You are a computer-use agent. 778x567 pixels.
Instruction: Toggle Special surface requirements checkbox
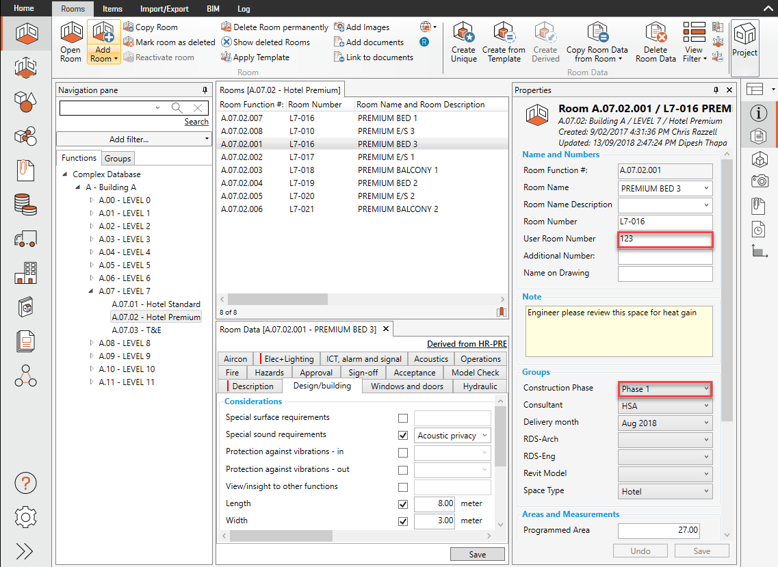click(403, 418)
